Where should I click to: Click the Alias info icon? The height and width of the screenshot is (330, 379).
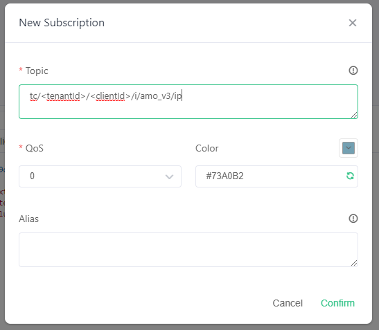pos(353,219)
